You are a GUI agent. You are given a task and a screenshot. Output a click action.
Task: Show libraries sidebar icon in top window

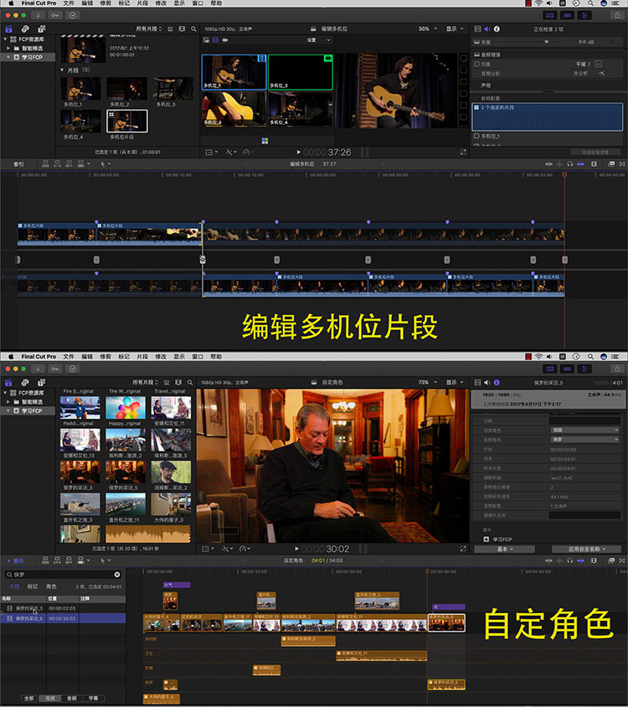[x=8, y=28]
